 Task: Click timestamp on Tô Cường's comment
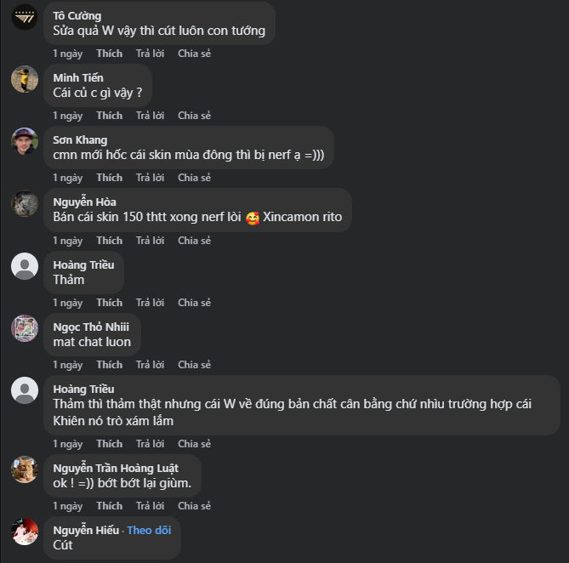(x=67, y=54)
